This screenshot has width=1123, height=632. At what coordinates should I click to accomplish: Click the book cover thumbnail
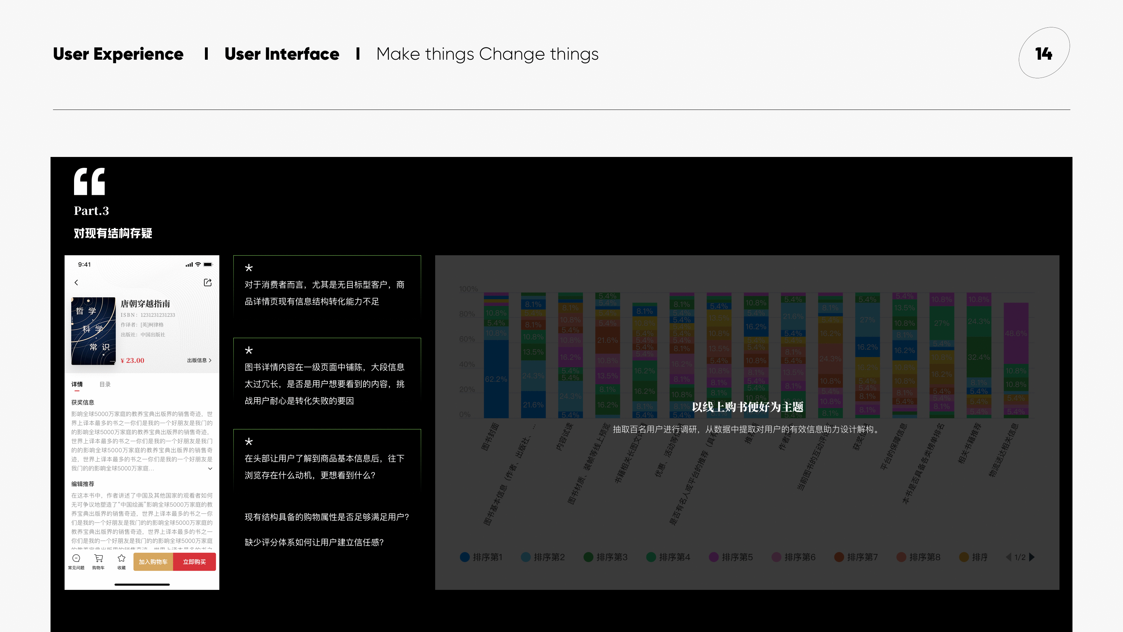93,331
